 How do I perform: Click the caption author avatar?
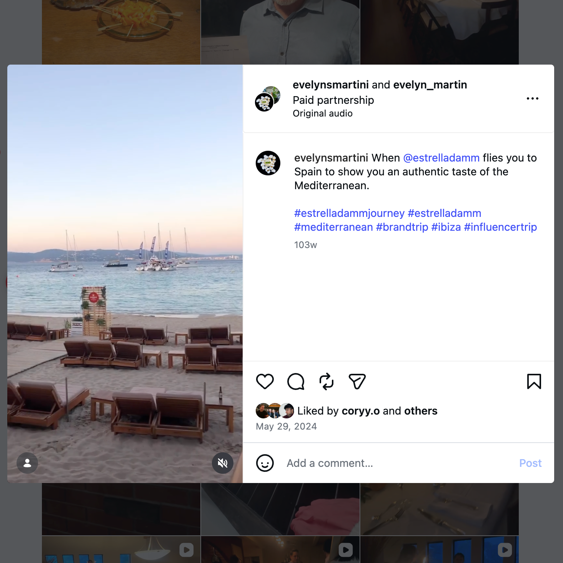point(268,163)
